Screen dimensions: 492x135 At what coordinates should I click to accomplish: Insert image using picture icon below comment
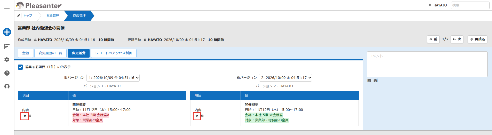[369, 81]
